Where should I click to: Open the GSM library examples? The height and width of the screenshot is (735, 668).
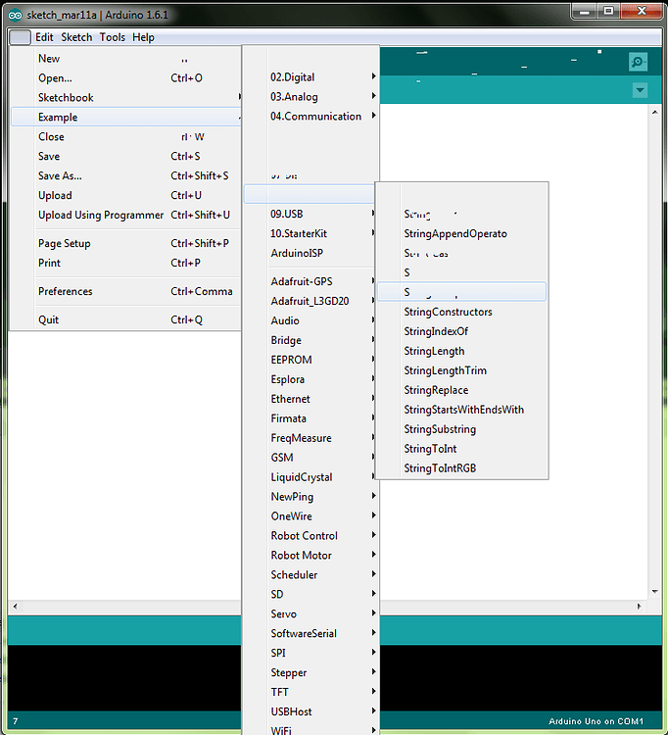point(311,458)
